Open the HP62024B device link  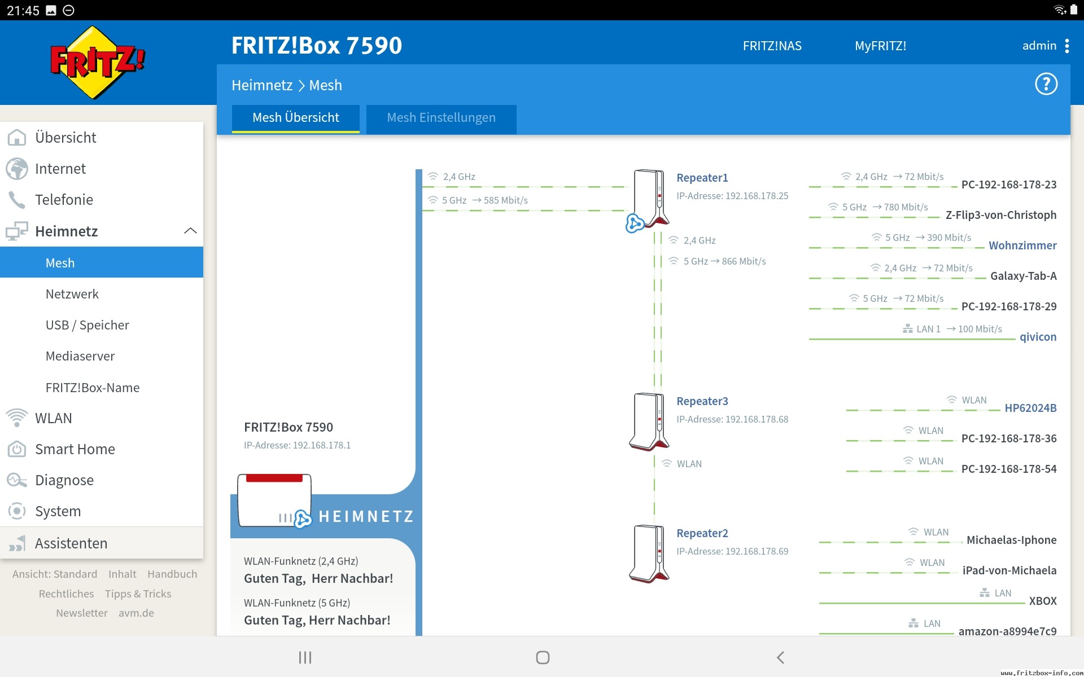pyautogui.click(x=1030, y=408)
